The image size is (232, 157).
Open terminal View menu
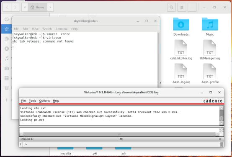(x=35, y=29)
